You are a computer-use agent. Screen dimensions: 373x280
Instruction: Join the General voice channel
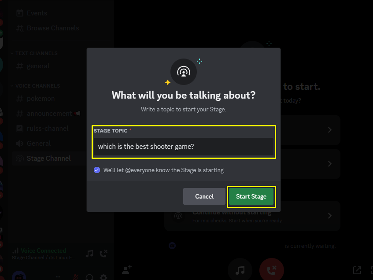[33, 144]
